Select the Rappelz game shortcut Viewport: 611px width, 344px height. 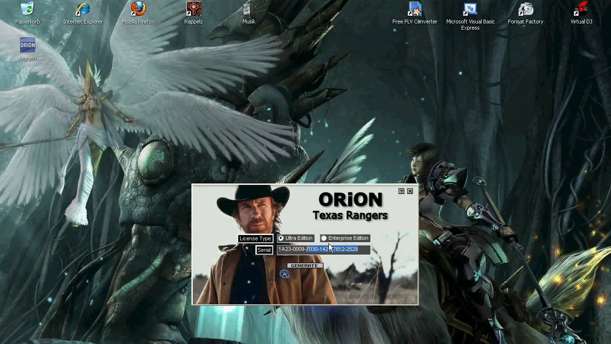(x=193, y=13)
